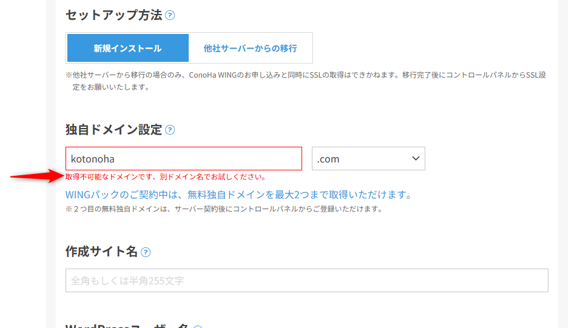
Task: Open help icon beside セットアップ方法
Action: point(170,15)
